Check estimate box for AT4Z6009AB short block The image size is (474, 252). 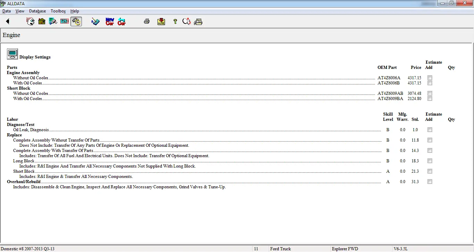coord(430,93)
